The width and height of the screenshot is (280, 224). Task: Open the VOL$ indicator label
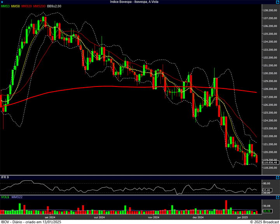pyautogui.click(x=5, y=198)
